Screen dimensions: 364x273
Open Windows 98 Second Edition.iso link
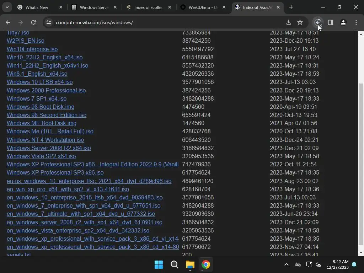(47, 115)
